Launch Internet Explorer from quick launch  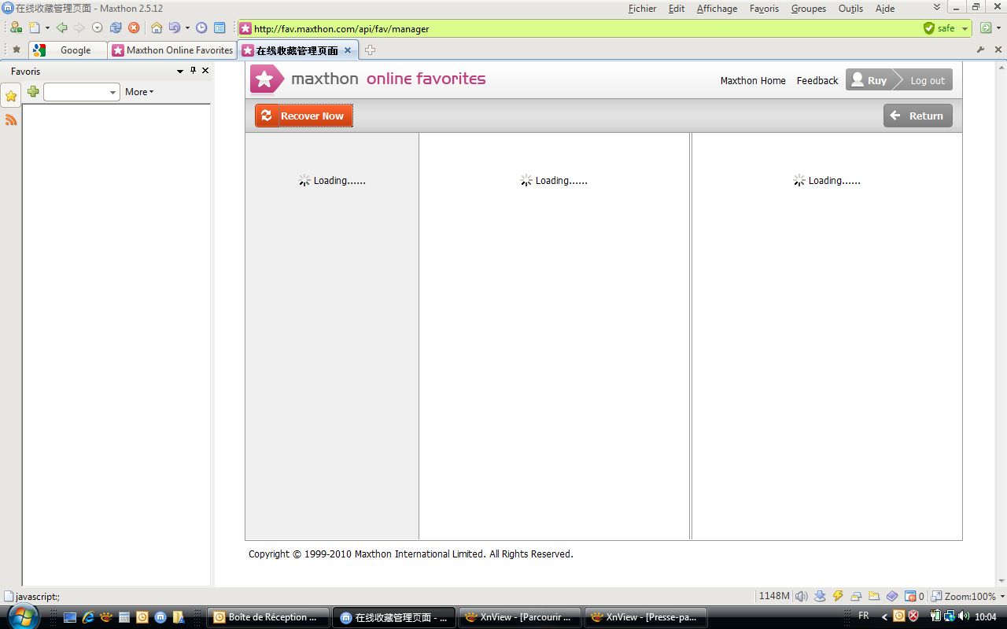coord(88,617)
